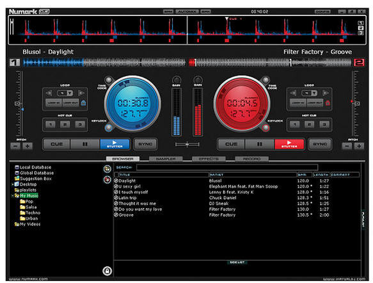373x283 pixels.
Task: Toggle the red loop lock icon
Action: click(328, 103)
